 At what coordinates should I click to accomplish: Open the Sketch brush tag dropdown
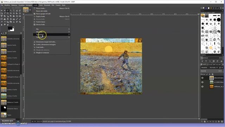212,55
